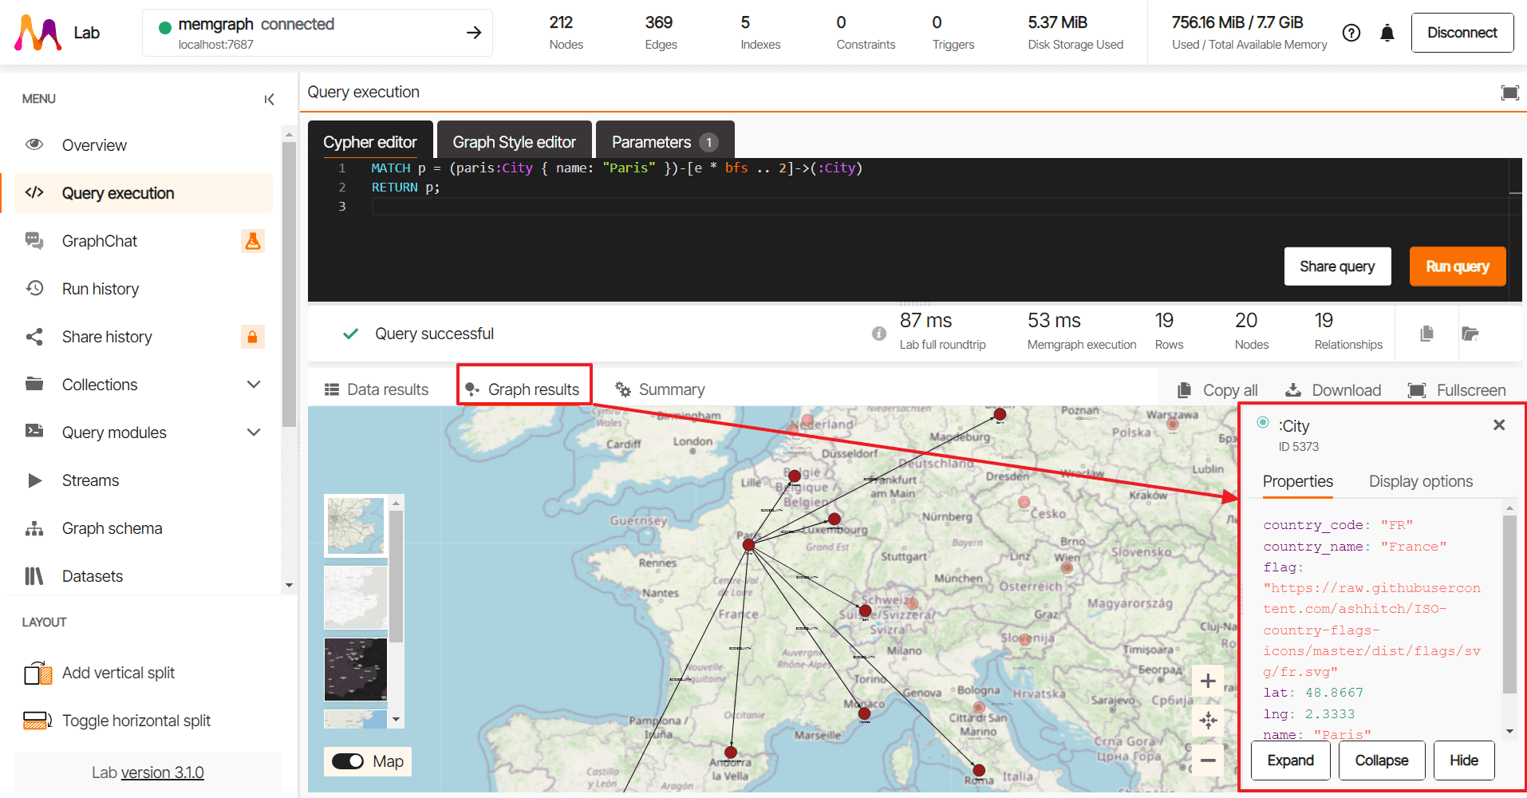Click the Run history clock icon

tap(34, 288)
